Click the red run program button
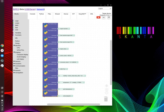The height and width of the screenshot is (112, 164). (98, 17)
